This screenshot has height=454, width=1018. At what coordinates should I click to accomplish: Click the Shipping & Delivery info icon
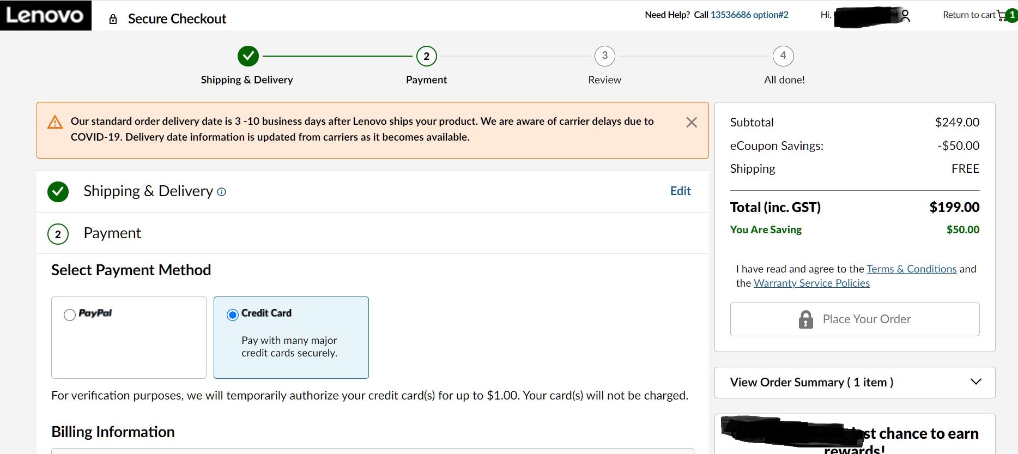point(221,192)
